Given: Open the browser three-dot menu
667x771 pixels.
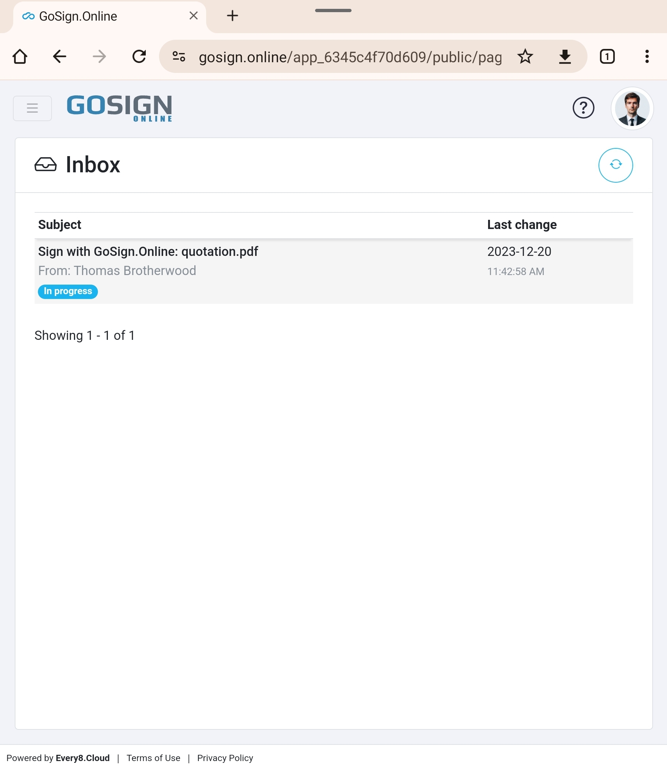Looking at the screenshot, I should (646, 57).
